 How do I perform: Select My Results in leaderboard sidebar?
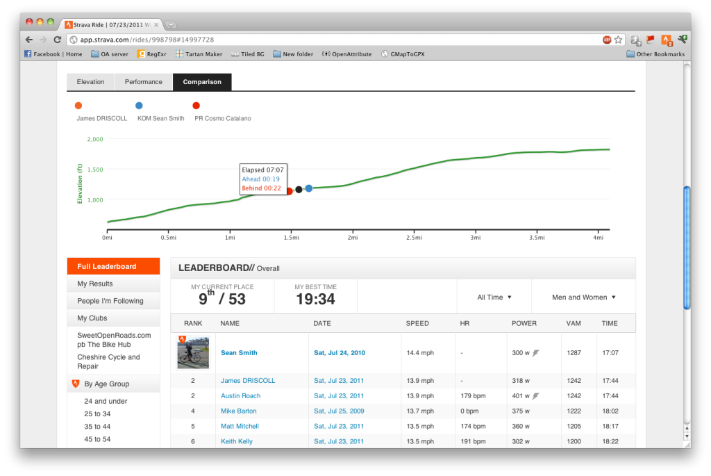point(95,284)
